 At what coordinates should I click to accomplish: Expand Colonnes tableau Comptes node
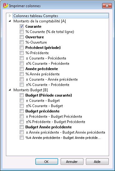10,16
